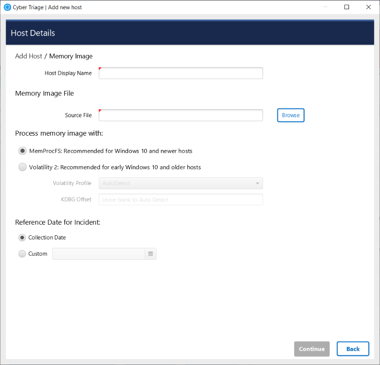Go Back to the previous step
This screenshot has width=380, height=365.
coord(353,349)
